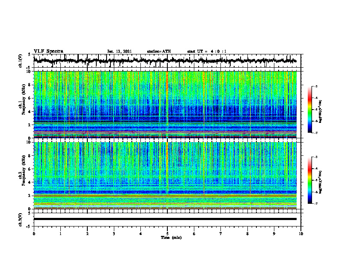Click time axis tick label "3"
Screen dimensions: 339x262
coord(114,234)
